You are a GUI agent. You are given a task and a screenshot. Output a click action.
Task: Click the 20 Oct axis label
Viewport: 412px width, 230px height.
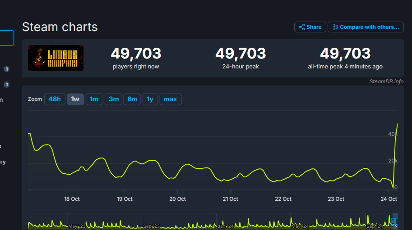tap(178, 199)
